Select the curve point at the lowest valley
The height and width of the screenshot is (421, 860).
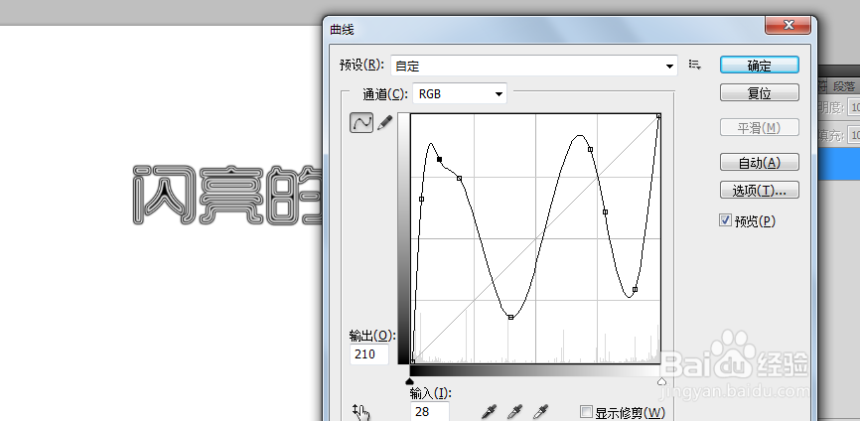[510, 317]
